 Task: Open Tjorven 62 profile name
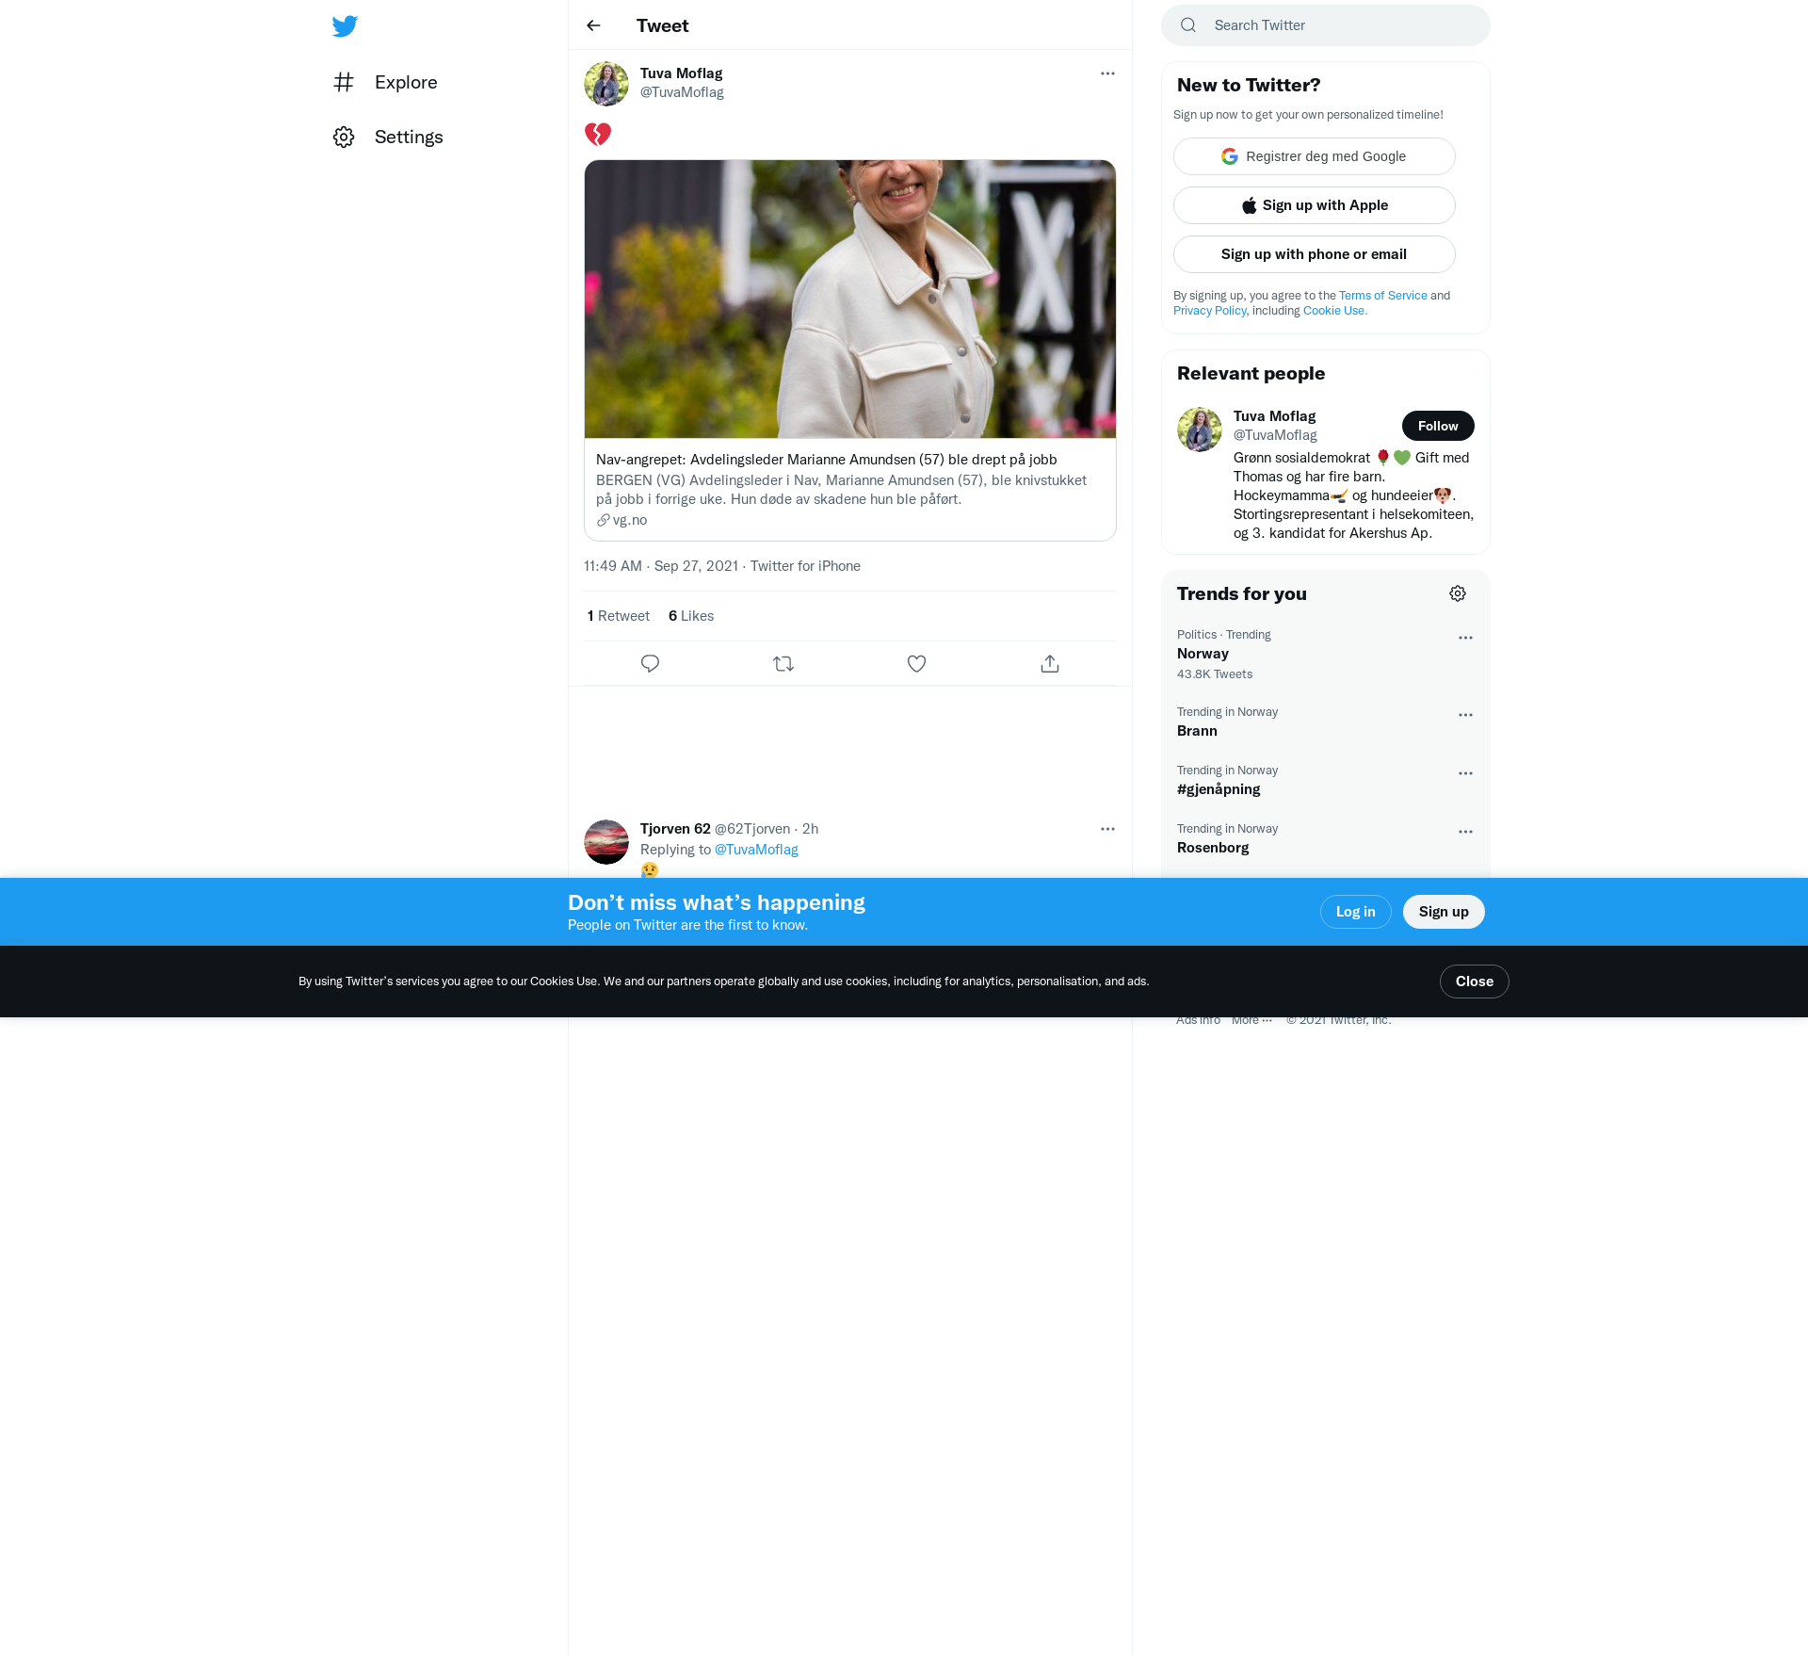[x=675, y=829]
